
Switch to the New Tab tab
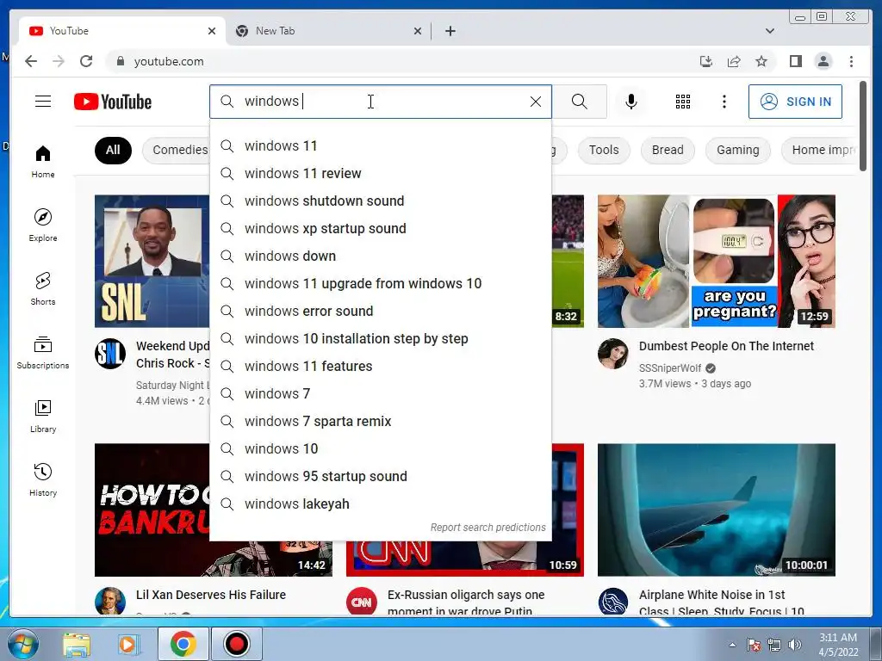[x=326, y=31]
